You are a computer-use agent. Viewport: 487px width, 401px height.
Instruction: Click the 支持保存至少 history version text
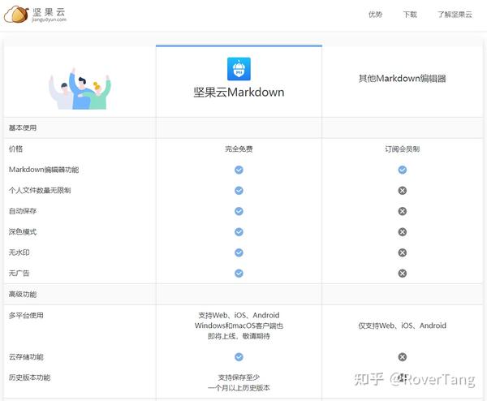coord(239,377)
